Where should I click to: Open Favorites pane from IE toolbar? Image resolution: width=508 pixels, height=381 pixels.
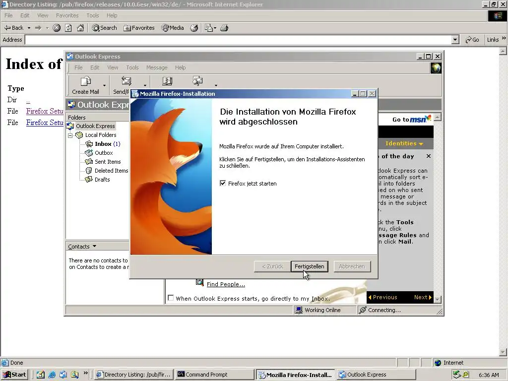click(x=139, y=28)
